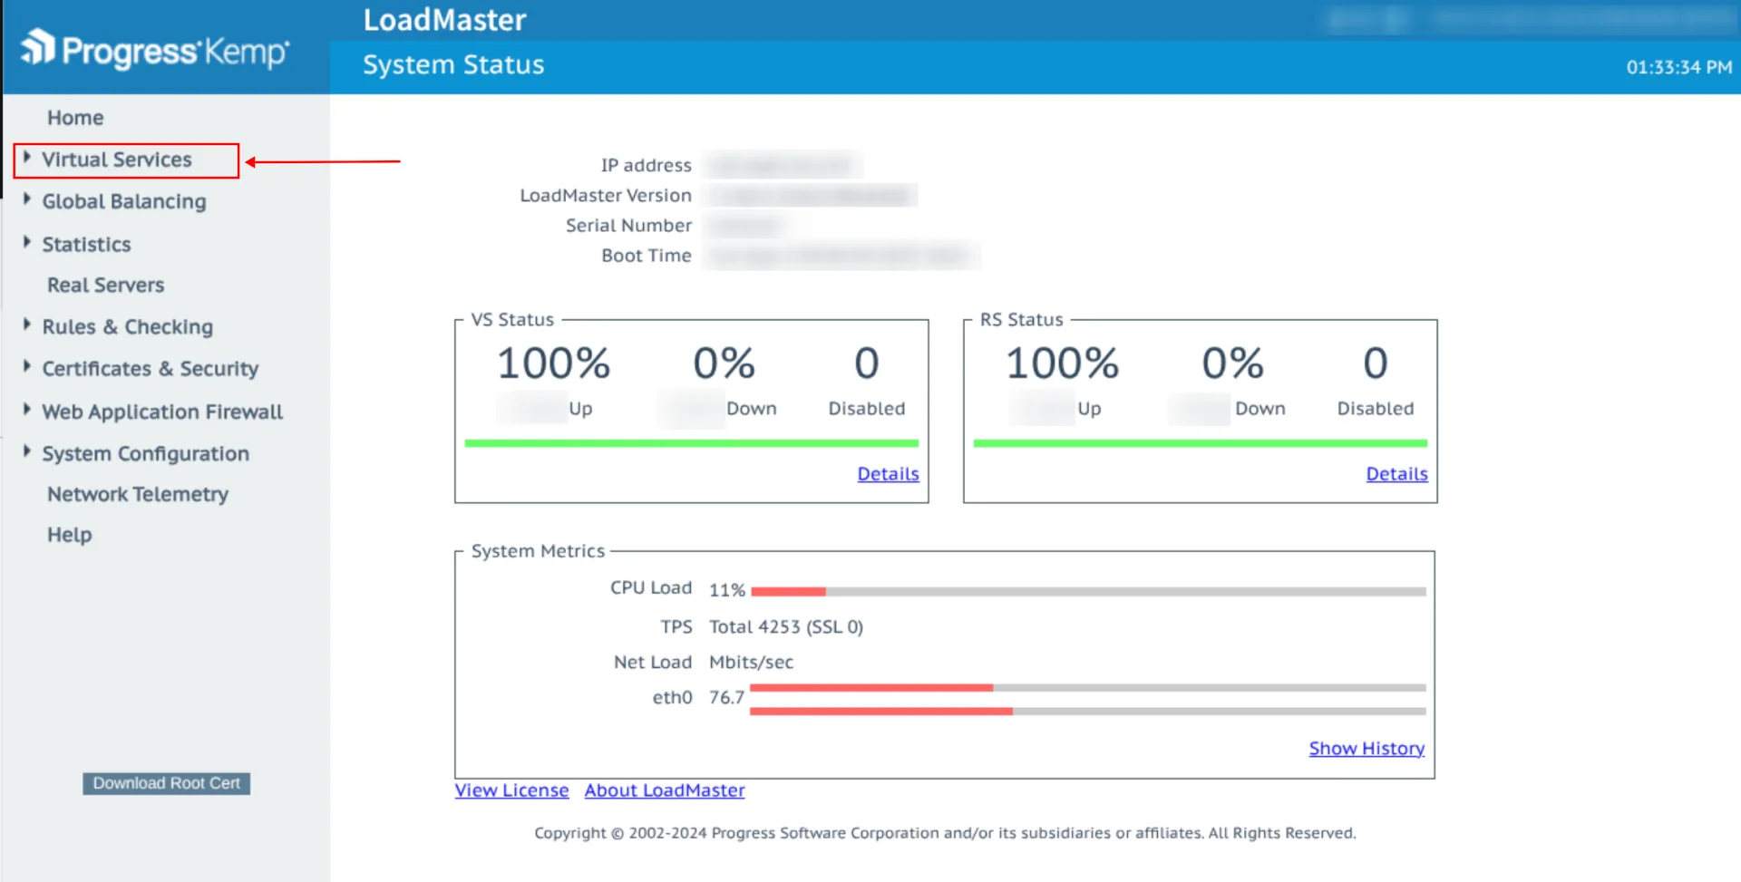The height and width of the screenshot is (882, 1741).
Task: Expand the Certificates & Security arrow
Action: click(27, 366)
